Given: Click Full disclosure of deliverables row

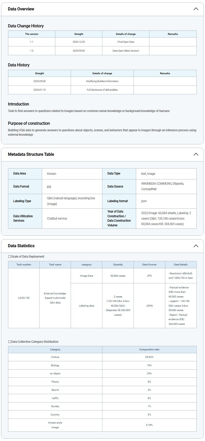Looking at the screenshot, I should [x=102, y=90].
